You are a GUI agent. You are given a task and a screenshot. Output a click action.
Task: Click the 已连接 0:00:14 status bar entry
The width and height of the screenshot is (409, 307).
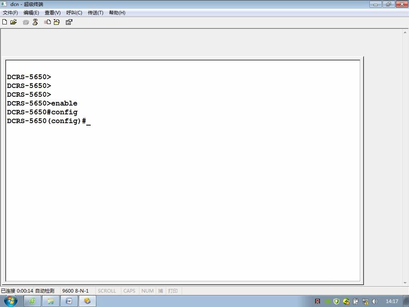click(x=17, y=291)
